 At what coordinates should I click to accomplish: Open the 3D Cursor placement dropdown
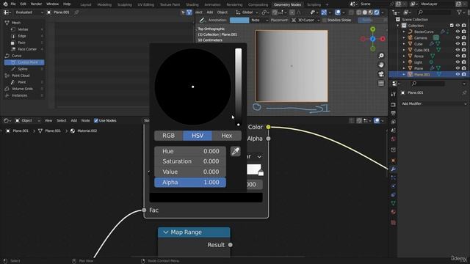305,20
